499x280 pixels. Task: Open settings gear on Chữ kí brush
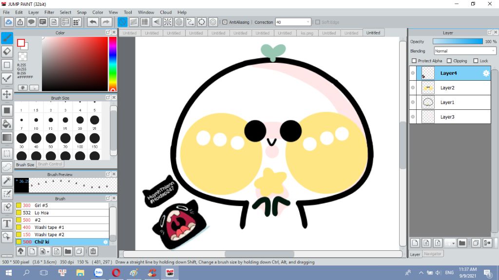pyautogui.click(x=105, y=242)
